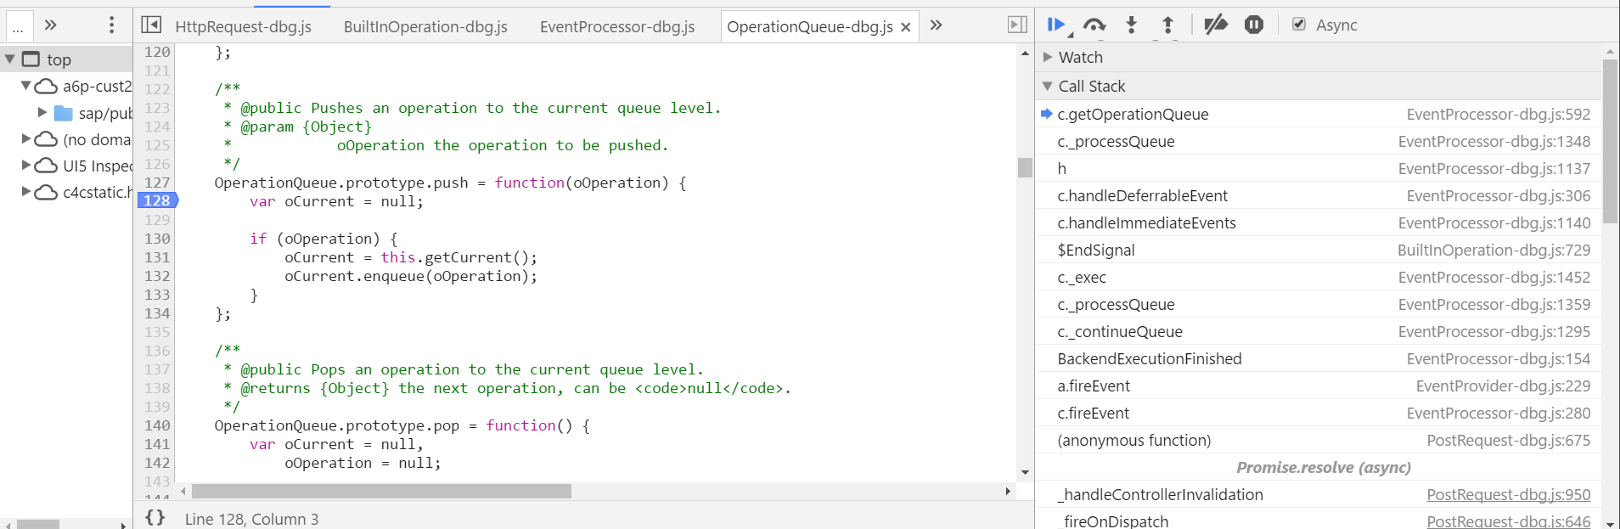Step over next function call
Screen dimensions: 1620x529
pos(1094,25)
